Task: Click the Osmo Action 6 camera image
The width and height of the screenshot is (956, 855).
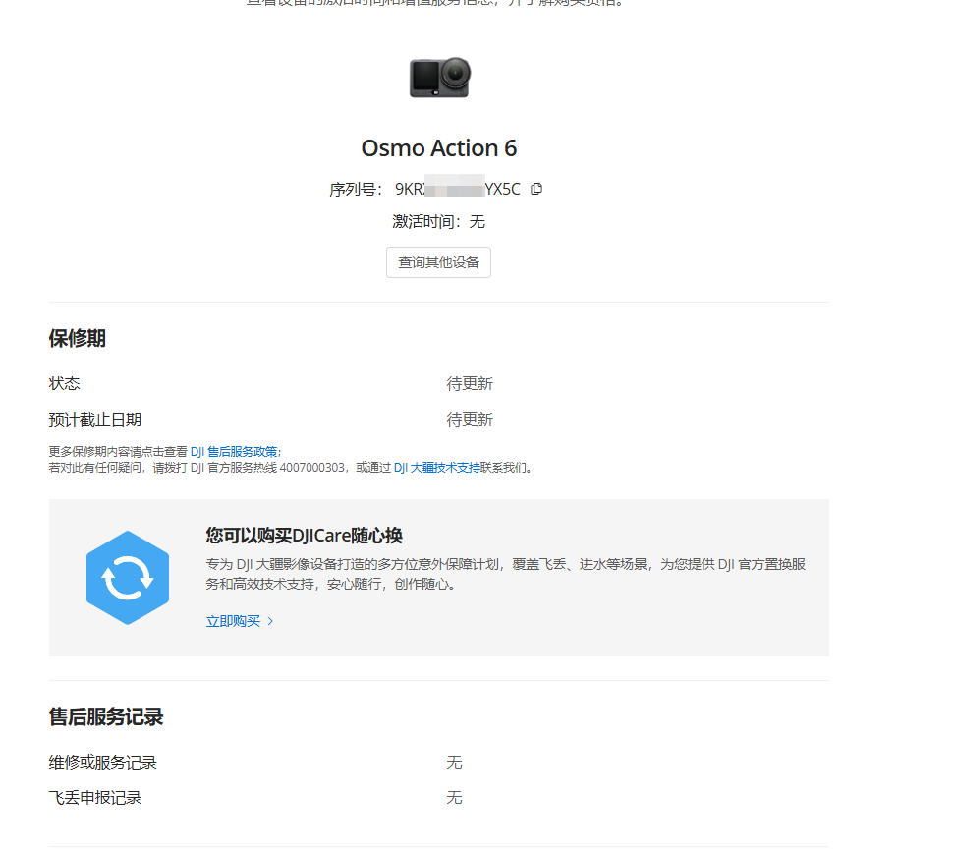Action: 439,78
